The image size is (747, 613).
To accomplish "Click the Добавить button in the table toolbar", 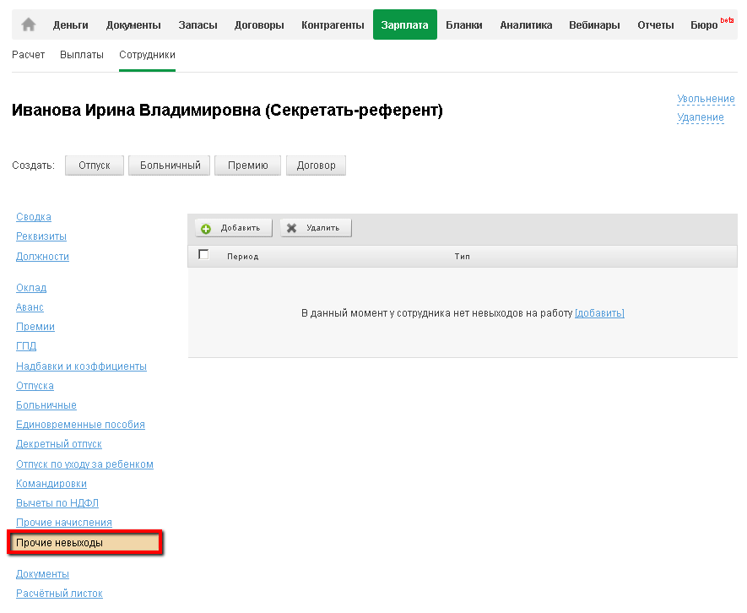I will click(x=234, y=228).
